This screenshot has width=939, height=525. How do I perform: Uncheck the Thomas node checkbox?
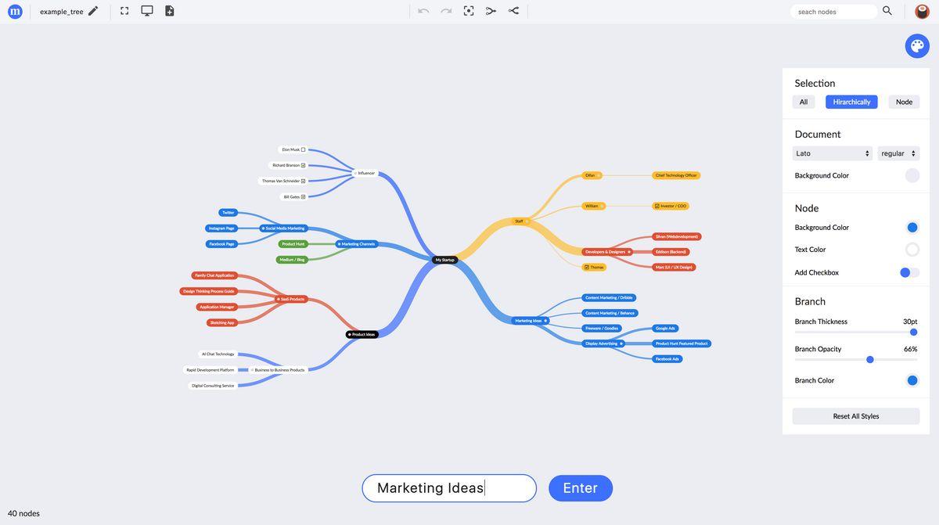pos(586,267)
